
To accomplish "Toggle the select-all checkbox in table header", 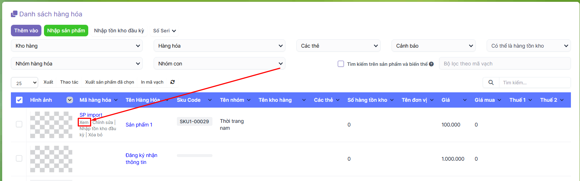I will pyautogui.click(x=19, y=100).
